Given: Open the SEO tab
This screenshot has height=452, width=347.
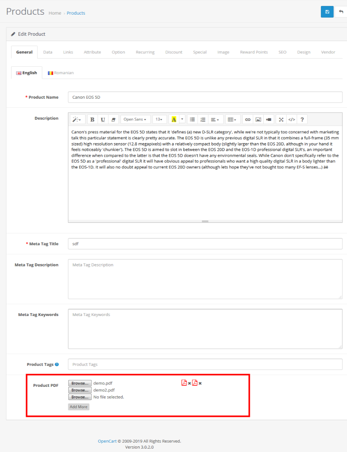Looking at the screenshot, I should pyautogui.click(x=283, y=52).
